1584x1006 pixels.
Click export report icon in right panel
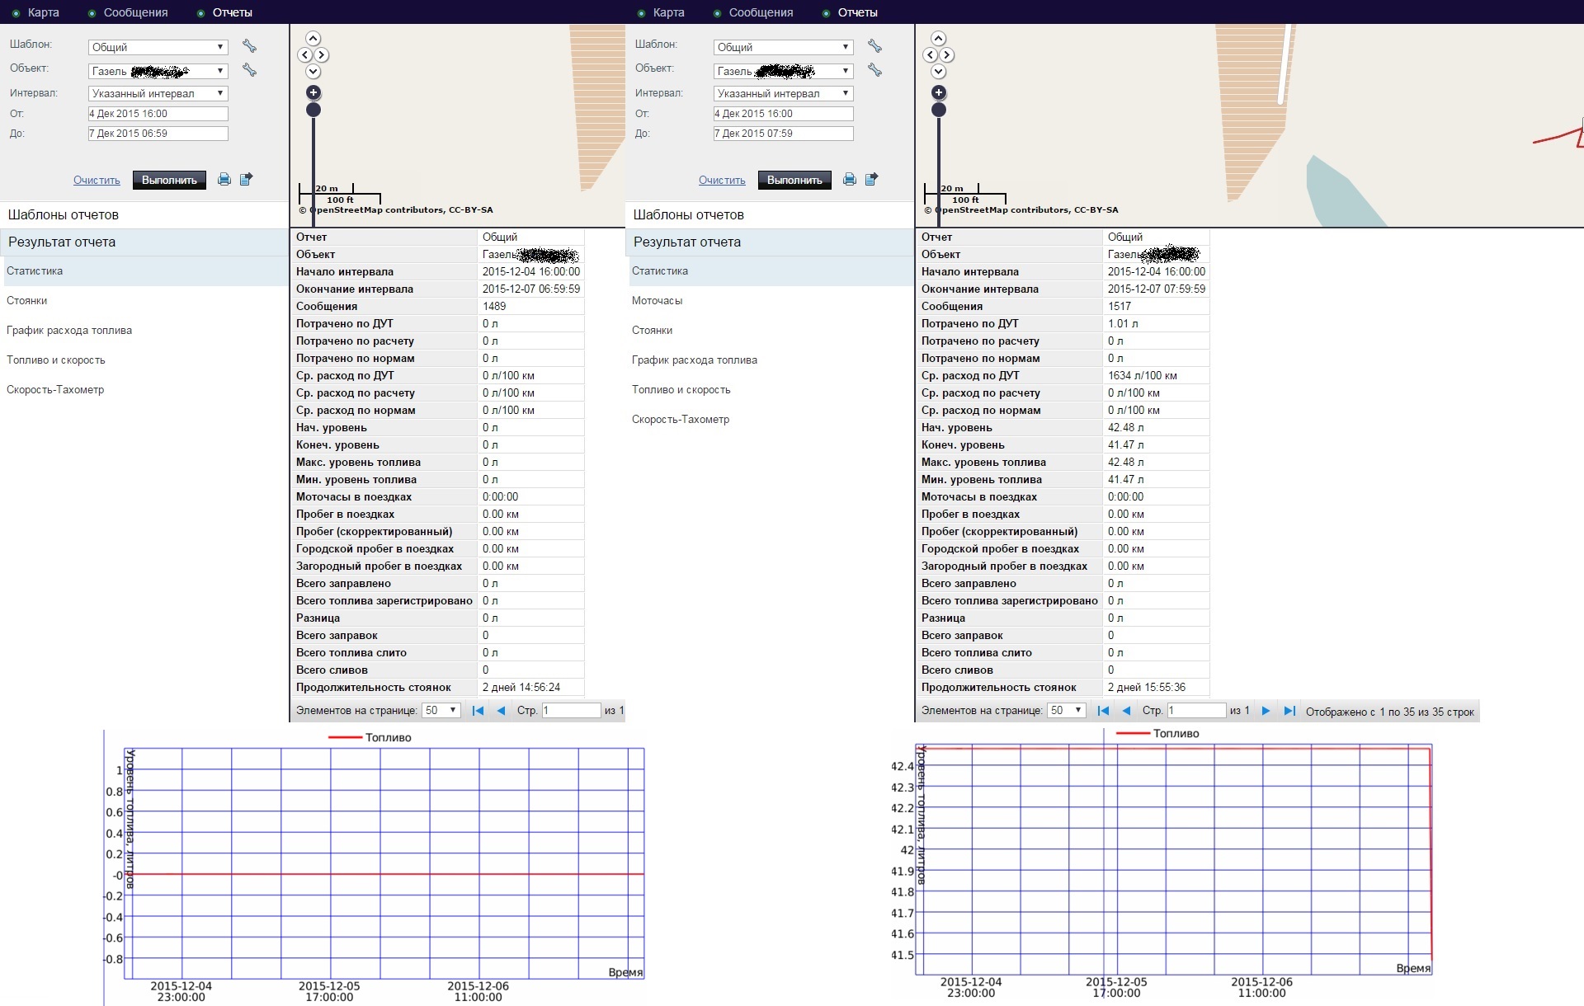point(871,179)
